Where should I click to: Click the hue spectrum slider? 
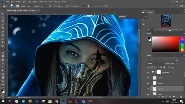tap(182, 44)
